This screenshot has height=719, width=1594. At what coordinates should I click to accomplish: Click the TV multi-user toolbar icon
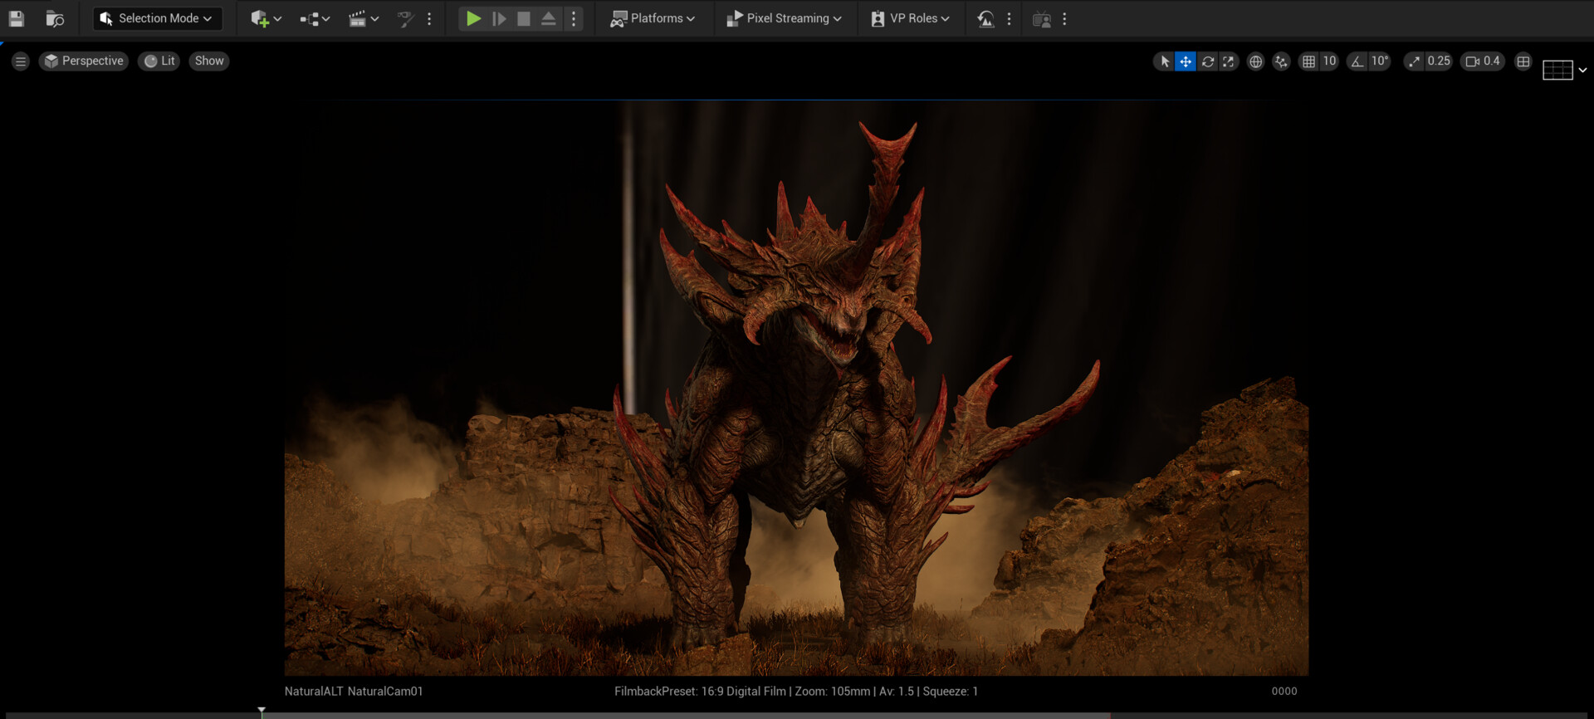pos(1041,18)
